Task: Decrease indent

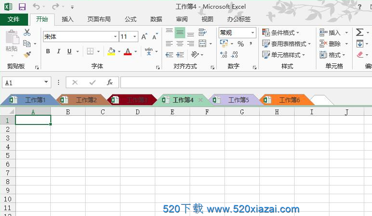Action: coord(169,55)
